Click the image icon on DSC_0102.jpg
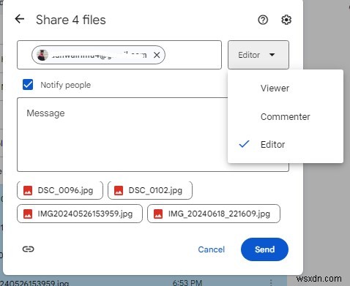 (x=119, y=190)
